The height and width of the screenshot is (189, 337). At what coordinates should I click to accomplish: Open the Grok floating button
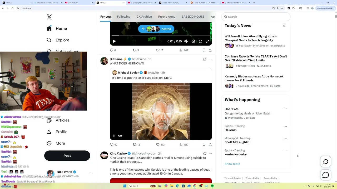pos(326,162)
